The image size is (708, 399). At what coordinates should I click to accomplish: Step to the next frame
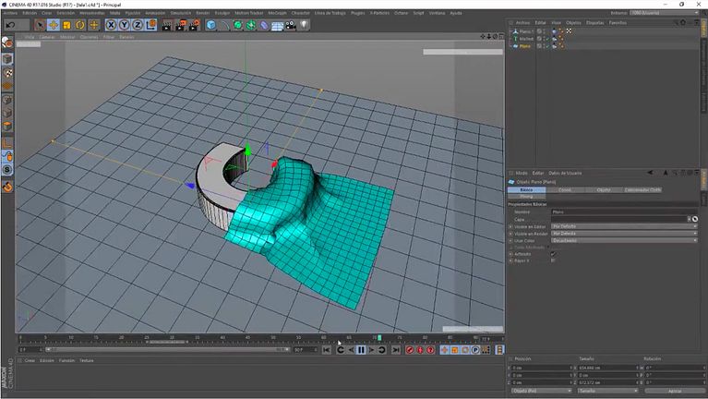point(372,350)
